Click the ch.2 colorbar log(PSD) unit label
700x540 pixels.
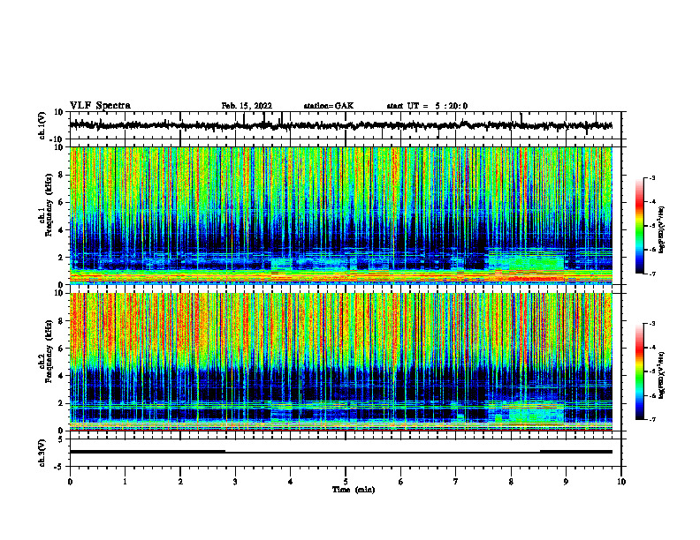click(662, 376)
